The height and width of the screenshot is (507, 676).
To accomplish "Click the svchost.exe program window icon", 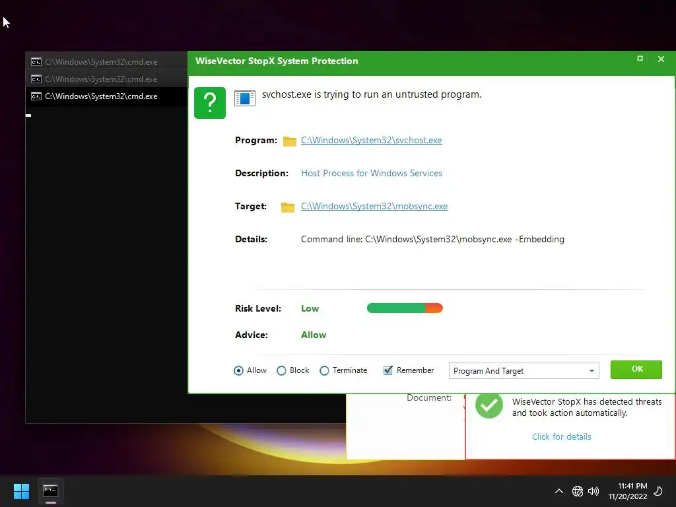I will click(245, 98).
